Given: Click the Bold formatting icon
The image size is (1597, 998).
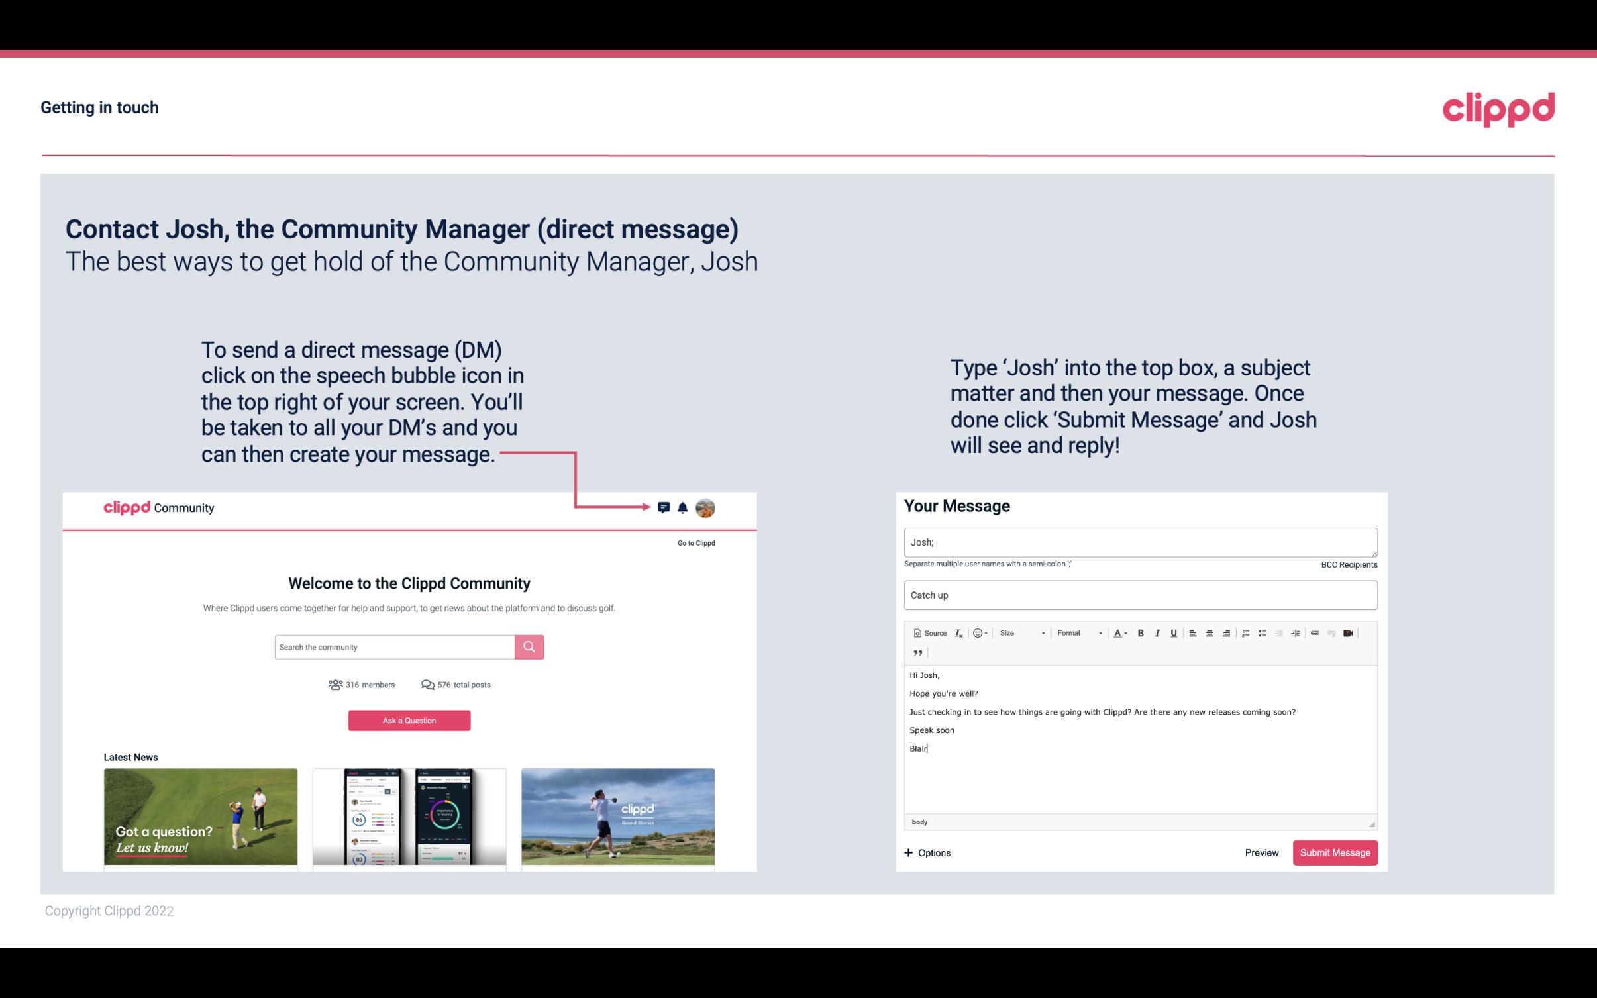Looking at the screenshot, I should click(1141, 632).
